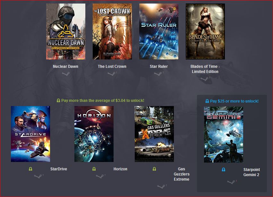Click the blue lock in the $25 banner

coord(207,101)
